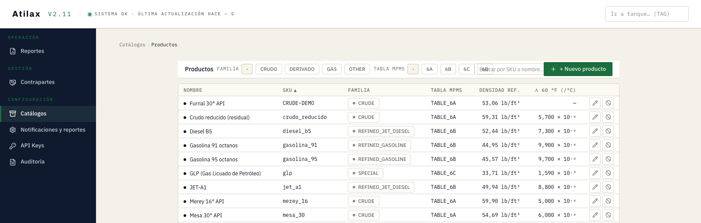
Task: Edit the Gasolina 91 octanos product
Action: tap(595, 145)
